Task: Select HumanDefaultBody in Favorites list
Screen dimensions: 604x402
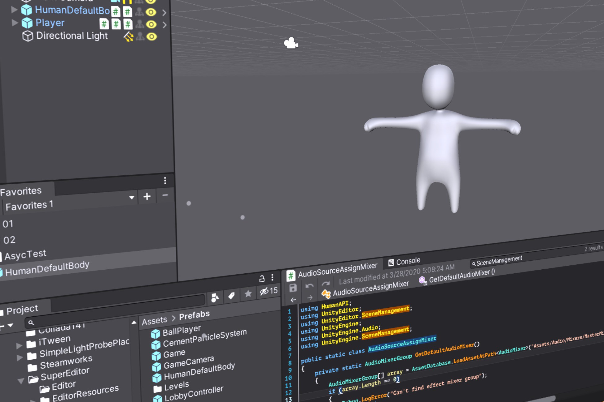Action: point(47,268)
